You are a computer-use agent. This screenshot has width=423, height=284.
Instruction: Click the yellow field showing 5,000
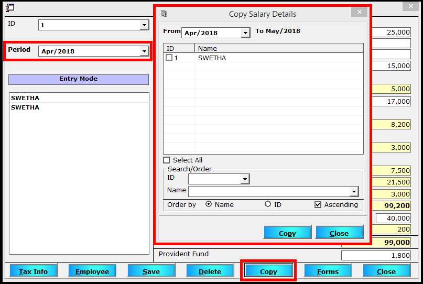(x=392, y=89)
